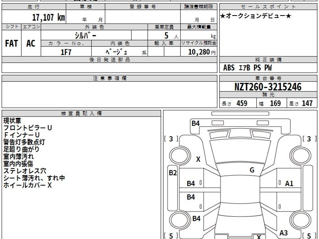This screenshot has width=319, height=239.
Task: Select the B2 damage mark on the diagram
Action: 173,173
